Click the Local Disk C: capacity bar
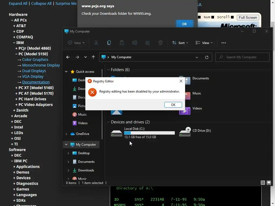 pyautogui.click(x=149, y=133)
